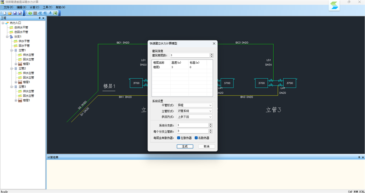Click the gray calculator grid icon
This screenshot has width=365, height=193.
(35, 13)
